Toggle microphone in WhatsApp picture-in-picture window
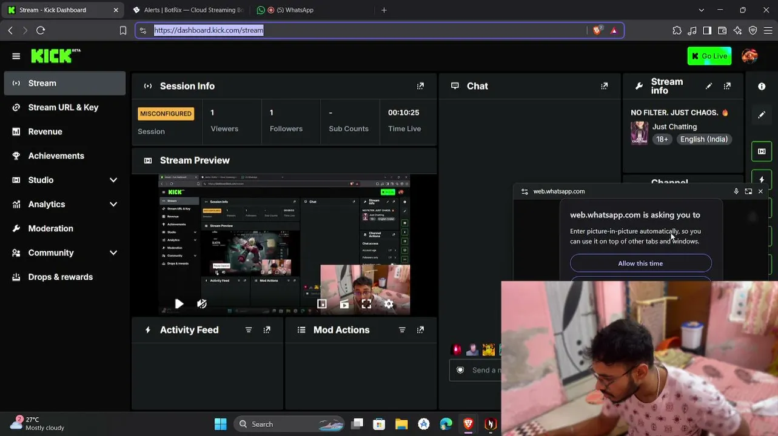 (x=736, y=191)
